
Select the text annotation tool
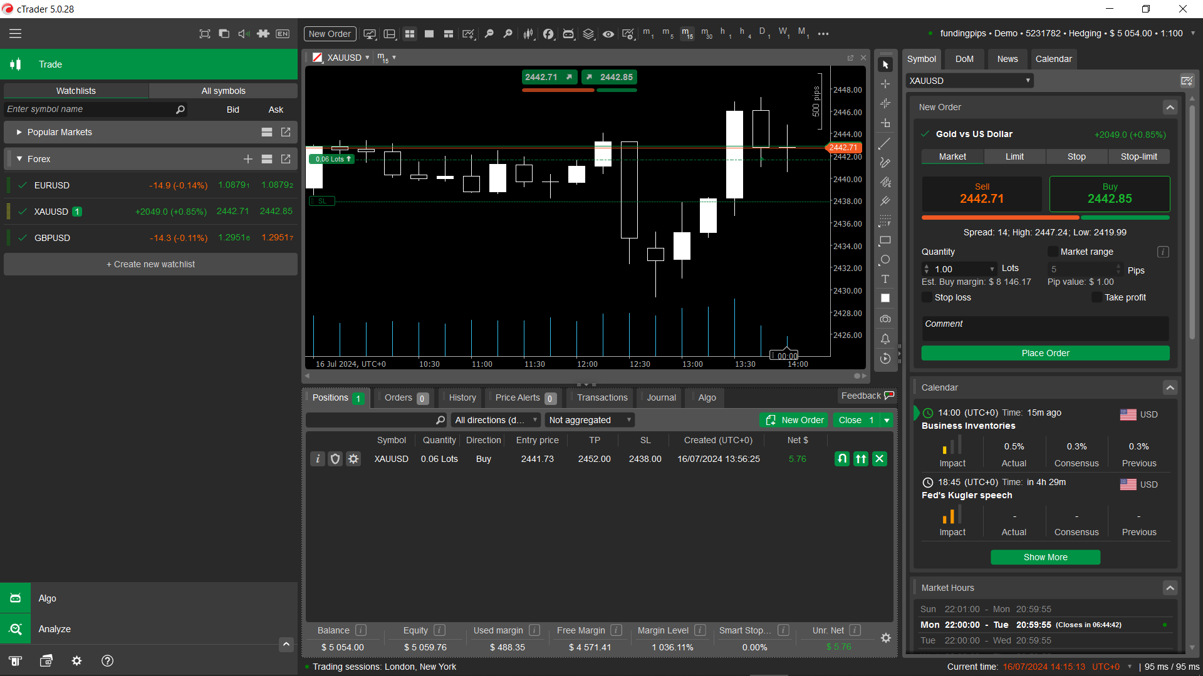[885, 279]
